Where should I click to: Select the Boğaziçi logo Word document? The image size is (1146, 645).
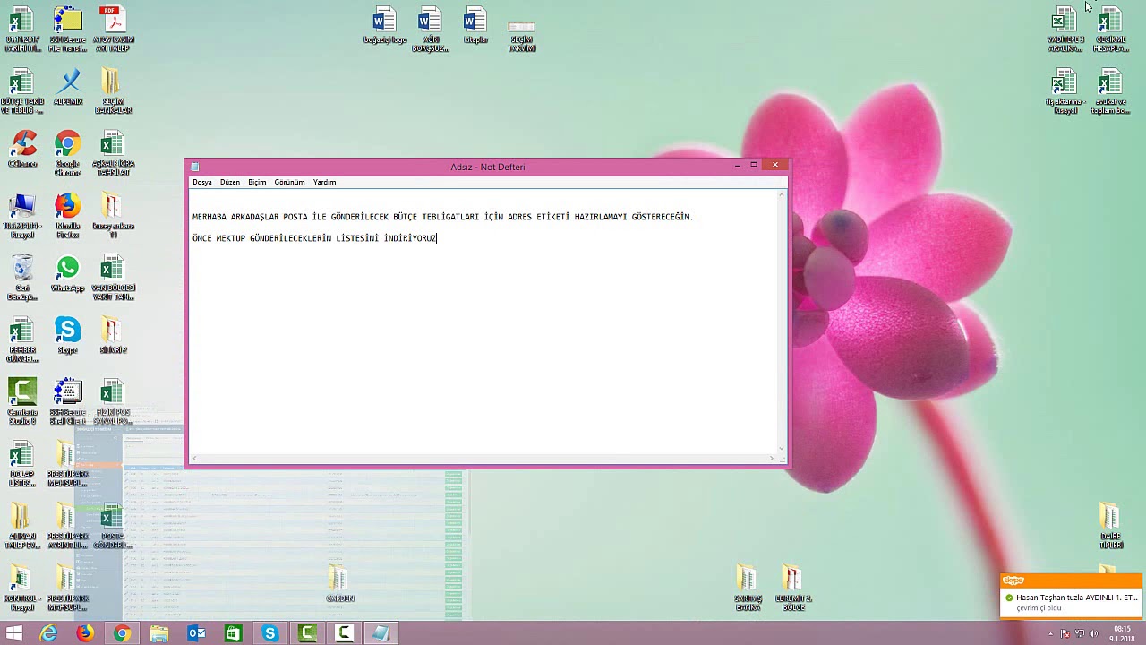(x=384, y=26)
